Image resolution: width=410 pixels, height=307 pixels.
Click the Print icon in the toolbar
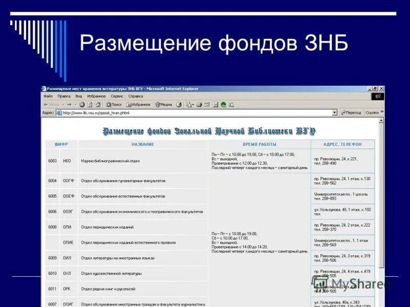coord(199,105)
